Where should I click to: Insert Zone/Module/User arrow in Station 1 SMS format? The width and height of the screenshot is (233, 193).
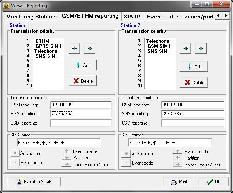point(67,164)
